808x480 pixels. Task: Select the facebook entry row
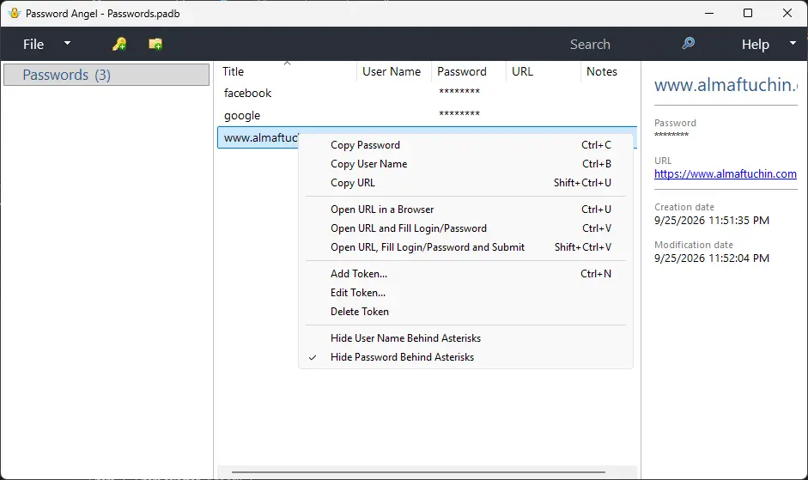pos(428,94)
